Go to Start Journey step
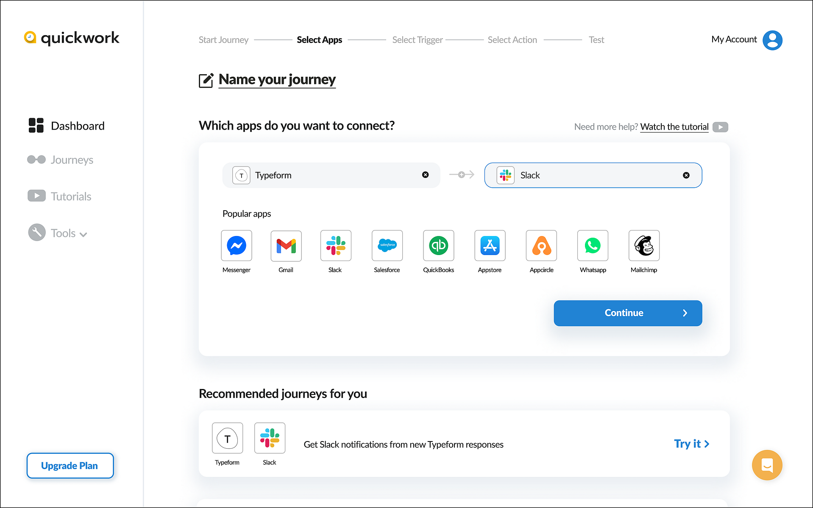Image resolution: width=813 pixels, height=508 pixels. [223, 40]
